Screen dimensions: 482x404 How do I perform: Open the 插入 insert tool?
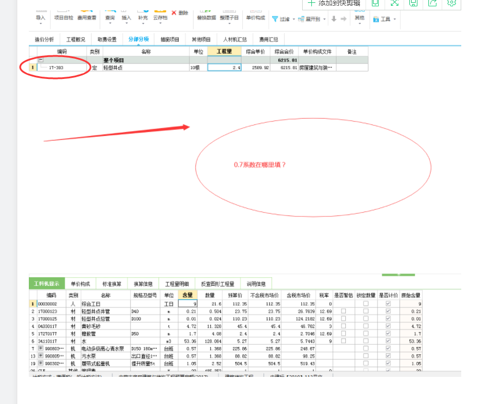point(126,17)
